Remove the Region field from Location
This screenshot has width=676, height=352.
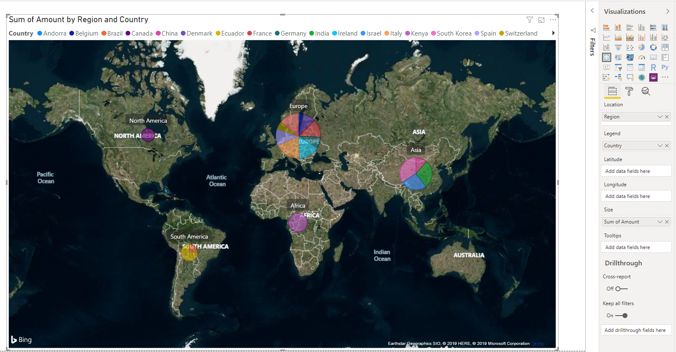667,117
